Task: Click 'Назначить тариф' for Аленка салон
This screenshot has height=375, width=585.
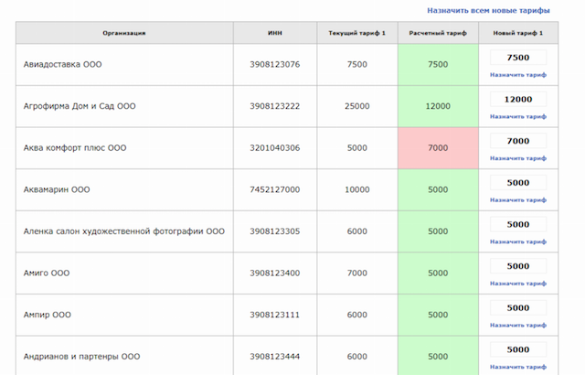Action: (518, 242)
